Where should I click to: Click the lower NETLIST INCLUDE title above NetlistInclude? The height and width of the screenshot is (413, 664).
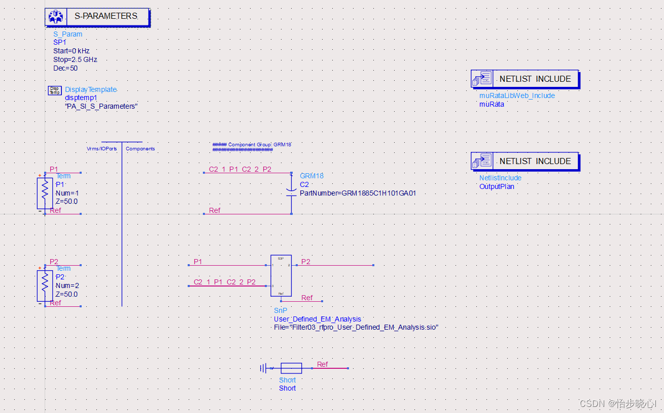(535, 161)
